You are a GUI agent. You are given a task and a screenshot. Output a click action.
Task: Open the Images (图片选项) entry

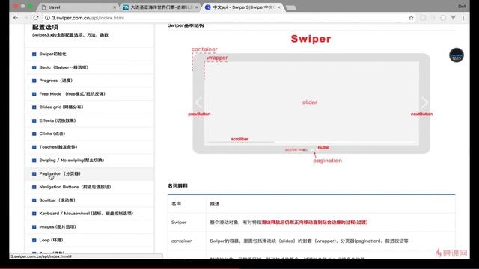[x=58, y=226]
